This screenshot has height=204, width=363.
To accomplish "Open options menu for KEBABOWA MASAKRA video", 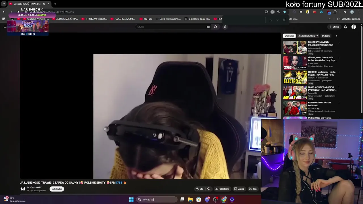I will [x=339, y=103].
